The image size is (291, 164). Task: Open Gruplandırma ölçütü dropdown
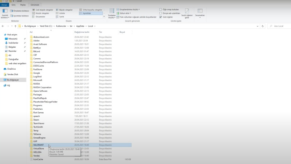coord(128,9)
